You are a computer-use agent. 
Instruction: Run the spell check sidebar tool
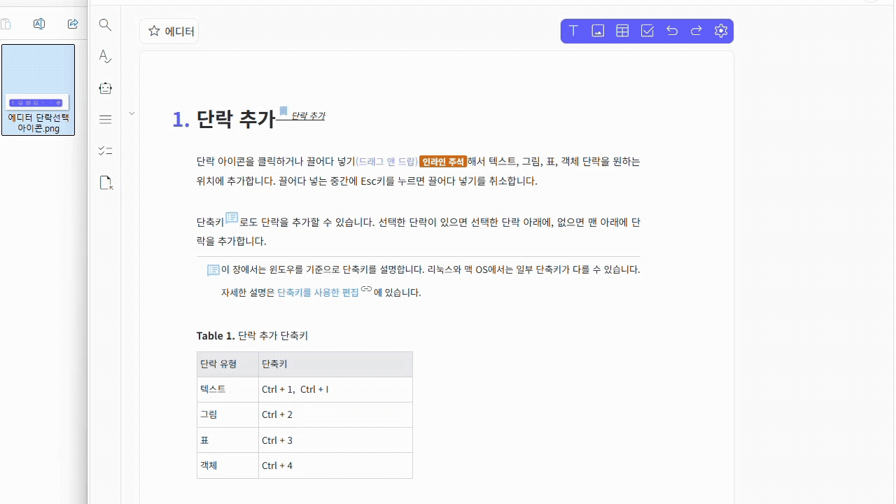pyautogui.click(x=105, y=57)
